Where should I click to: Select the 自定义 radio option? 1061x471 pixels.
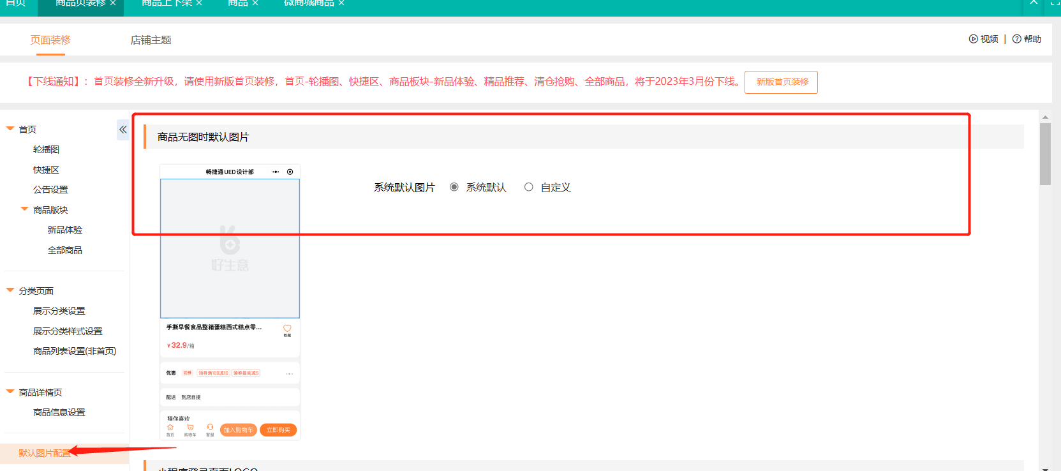pyautogui.click(x=529, y=187)
